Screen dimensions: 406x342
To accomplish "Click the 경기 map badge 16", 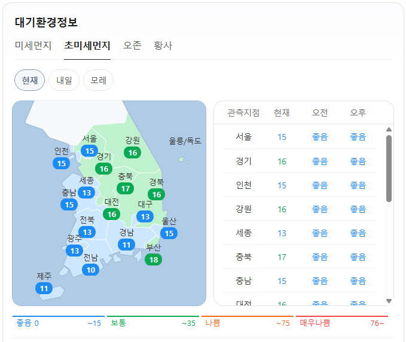I will pos(104,169).
